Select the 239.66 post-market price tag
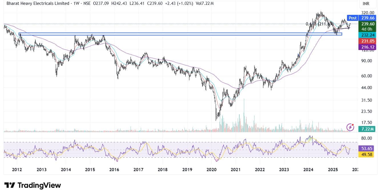 click(x=368, y=18)
